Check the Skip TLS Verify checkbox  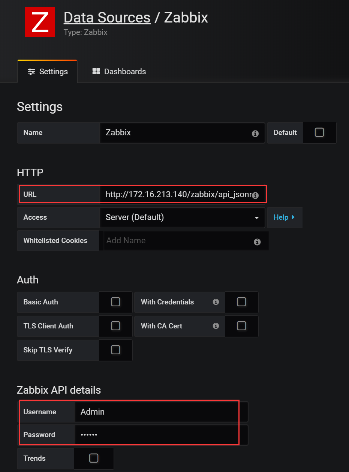pos(115,350)
